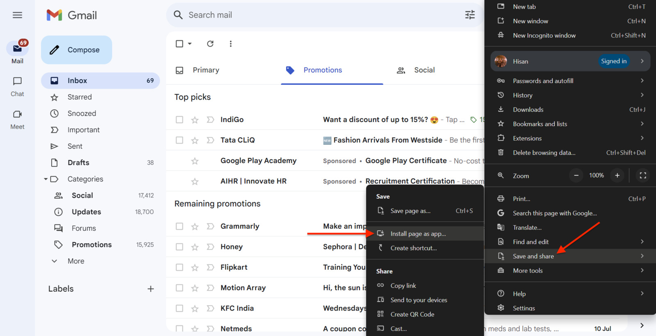Image resolution: width=656 pixels, height=336 pixels.
Task: Click the Compose button
Action: point(77,50)
